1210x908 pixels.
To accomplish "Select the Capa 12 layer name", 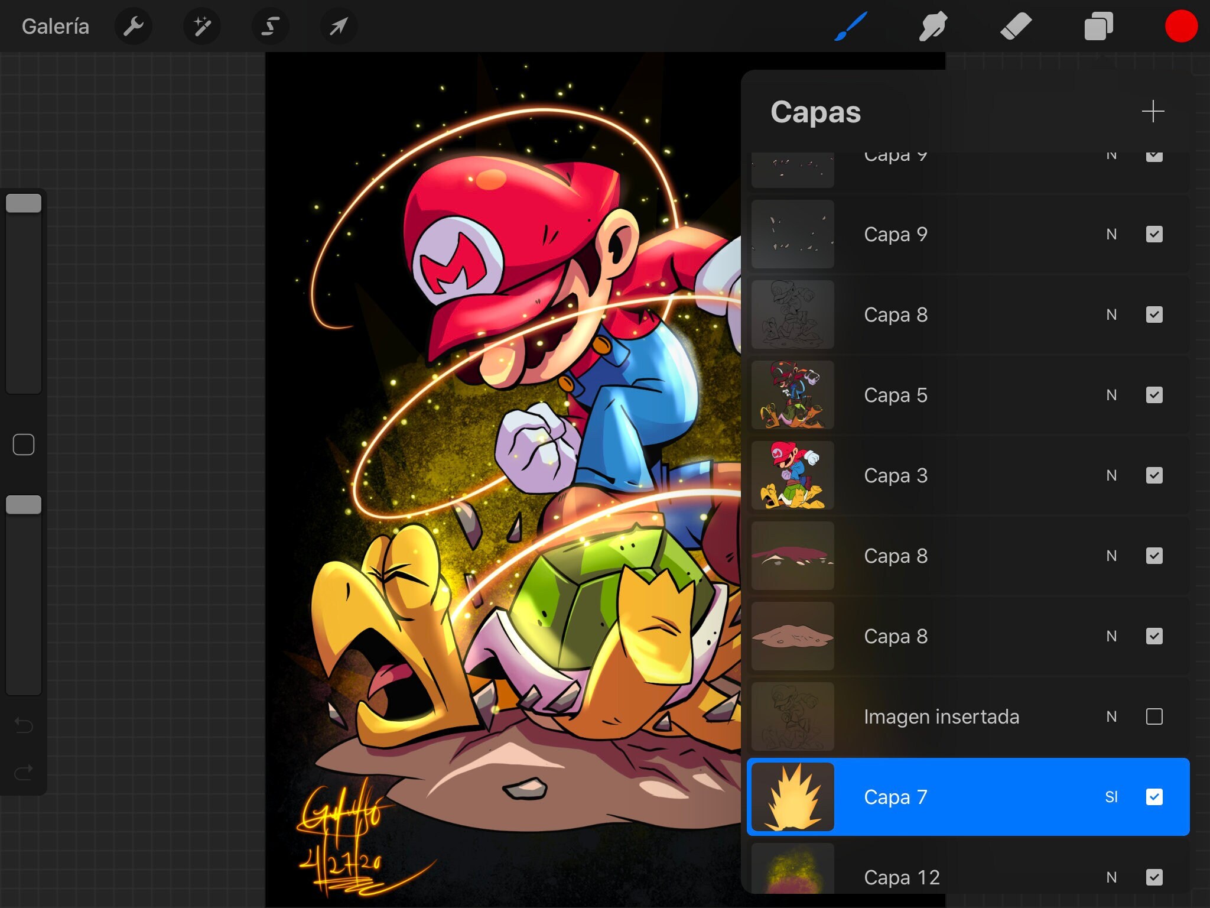I will pyautogui.click(x=902, y=877).
